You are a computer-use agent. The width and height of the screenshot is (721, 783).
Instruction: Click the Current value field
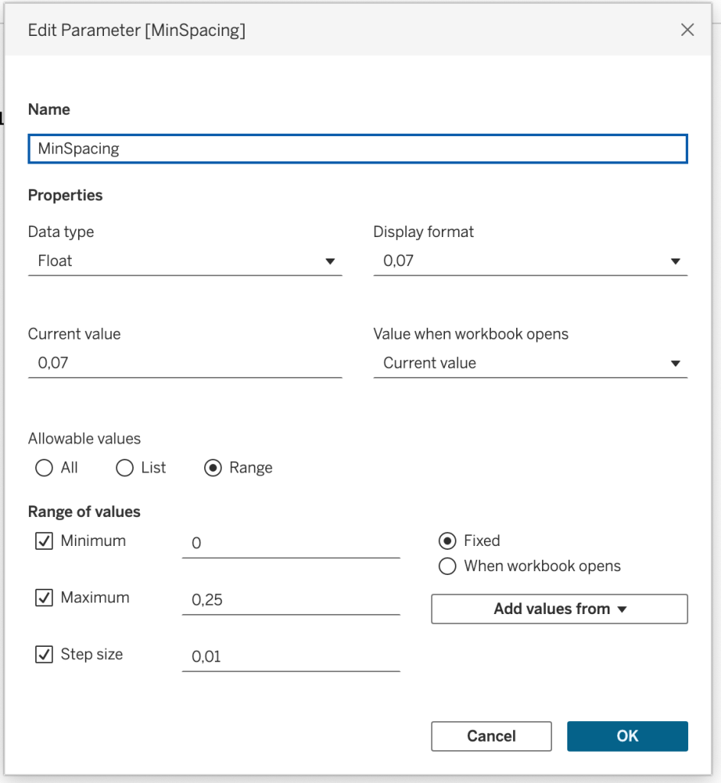[184, 363]
